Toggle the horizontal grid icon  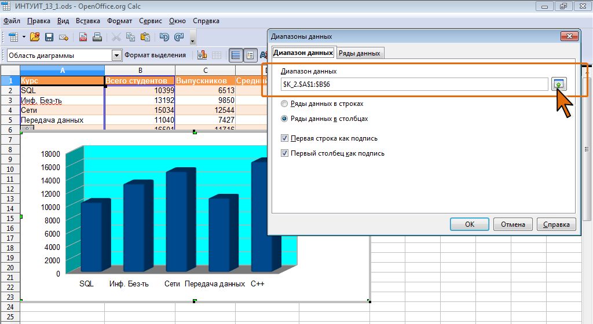pyautogui.click(x=236, y=55)
